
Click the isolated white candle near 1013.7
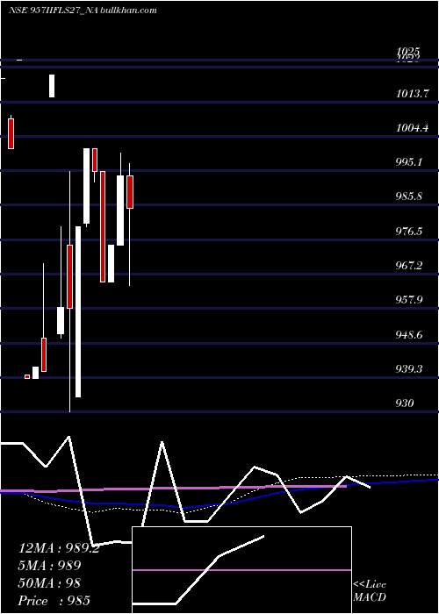click(x=52, y=86)
